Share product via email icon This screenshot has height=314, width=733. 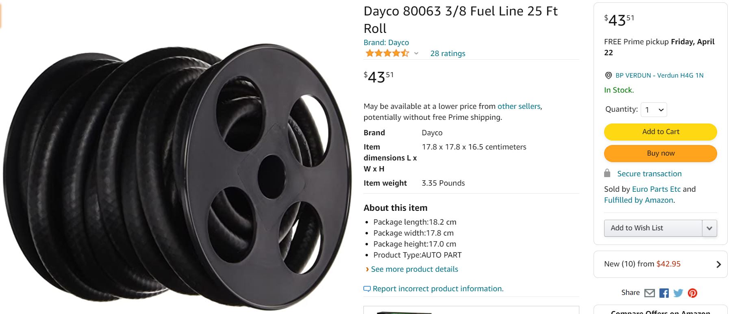[x=650, y=293]
